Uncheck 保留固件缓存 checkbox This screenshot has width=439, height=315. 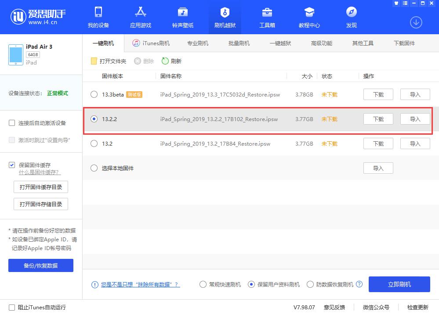point(12,165)
